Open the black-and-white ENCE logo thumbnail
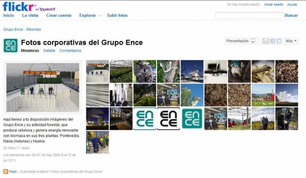This screenshot has width=306, height=178. [x=168, y=119]
